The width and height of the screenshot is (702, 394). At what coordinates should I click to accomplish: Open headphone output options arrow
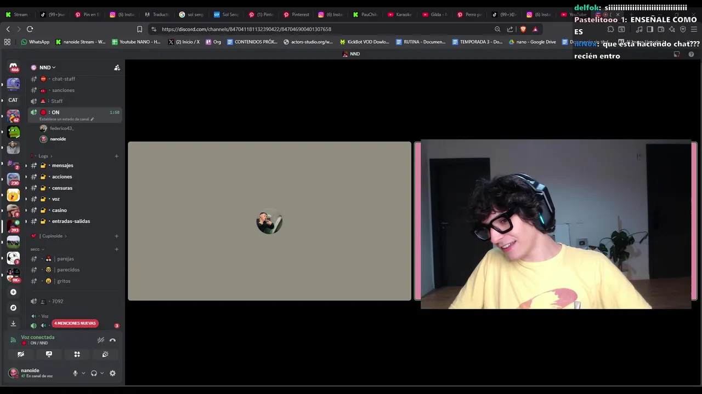point(102,373)
